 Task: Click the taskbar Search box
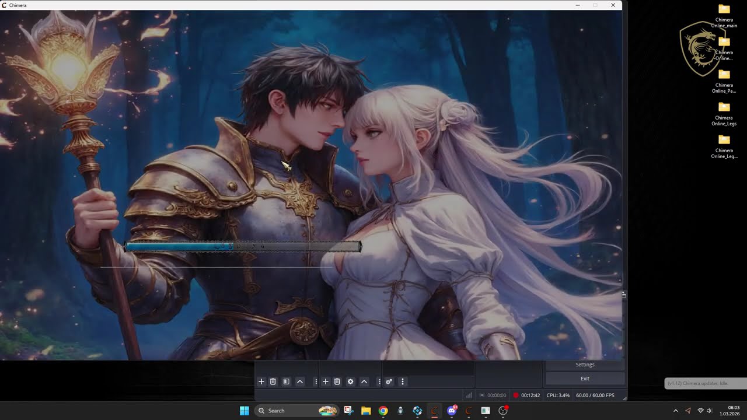[x=297, y=411]
